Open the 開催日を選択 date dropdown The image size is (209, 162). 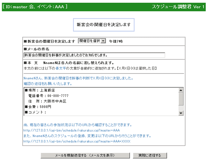pos(92,41)
